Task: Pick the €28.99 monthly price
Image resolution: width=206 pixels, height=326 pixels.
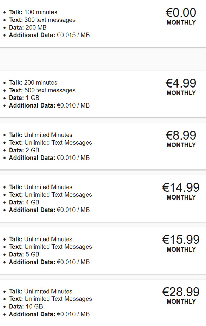Action: (181, 292)
